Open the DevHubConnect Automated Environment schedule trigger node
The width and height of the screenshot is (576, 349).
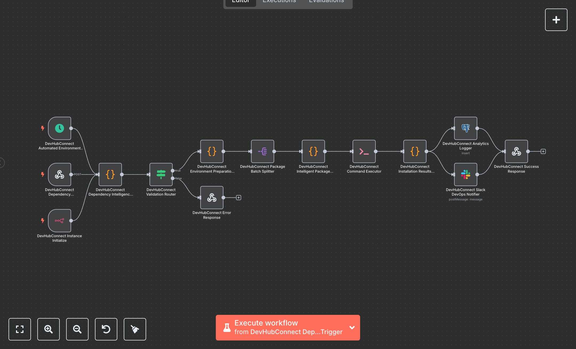click(59, 128)
